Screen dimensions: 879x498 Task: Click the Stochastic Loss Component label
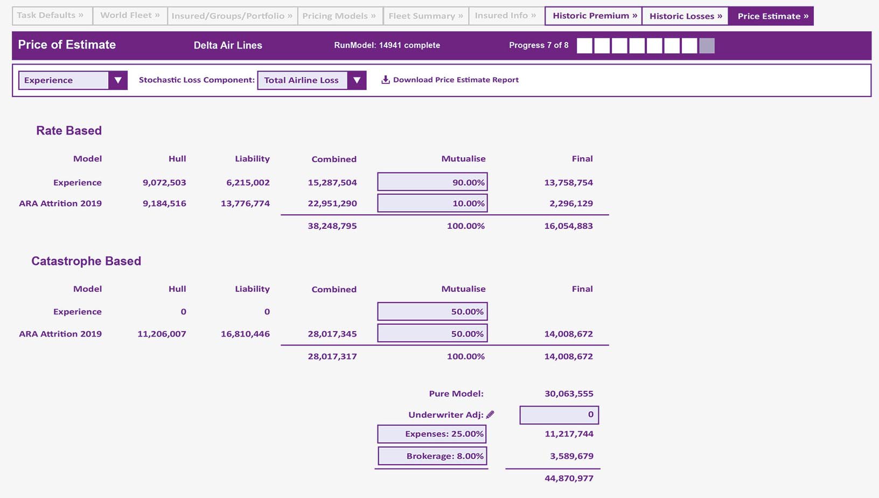click(x=197, y=80)
